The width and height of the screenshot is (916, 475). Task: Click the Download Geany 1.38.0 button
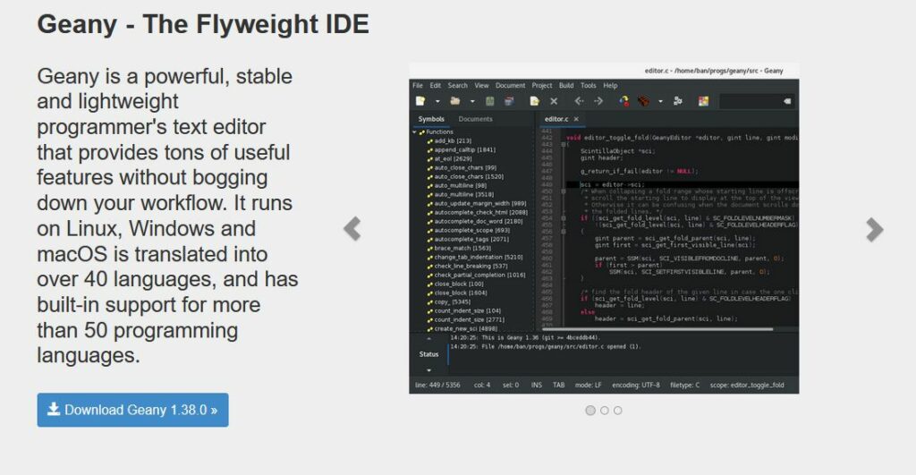tap(132, 410)
